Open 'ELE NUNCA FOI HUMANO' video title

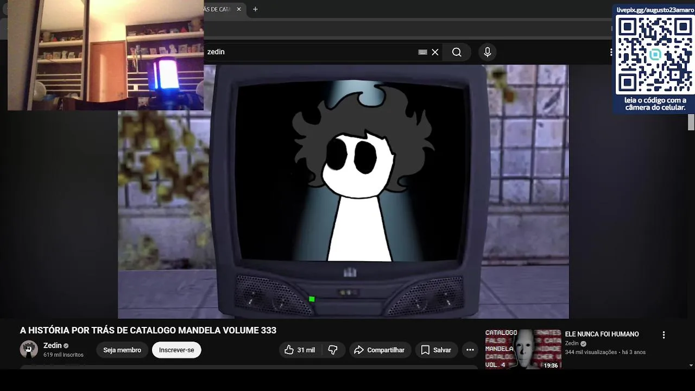tap(602, 335)
